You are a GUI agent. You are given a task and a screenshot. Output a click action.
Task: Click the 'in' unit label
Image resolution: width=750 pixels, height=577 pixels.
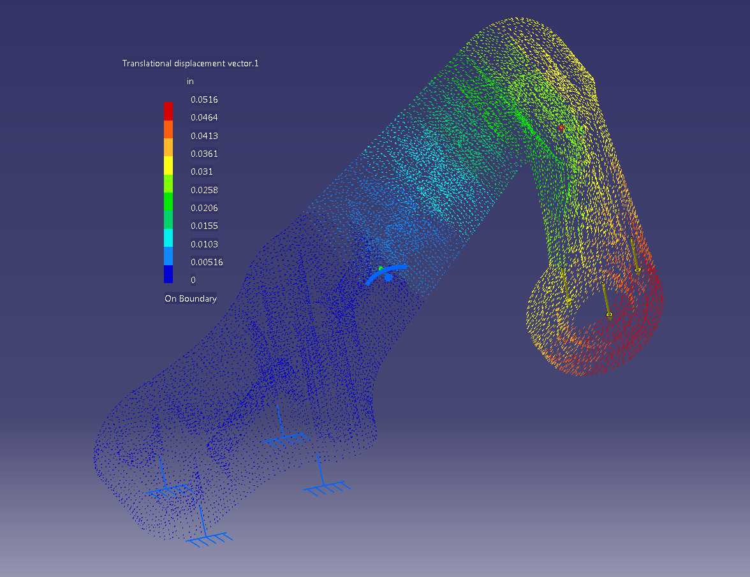190,81
